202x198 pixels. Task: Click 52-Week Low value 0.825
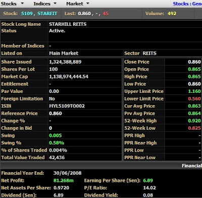194,128
